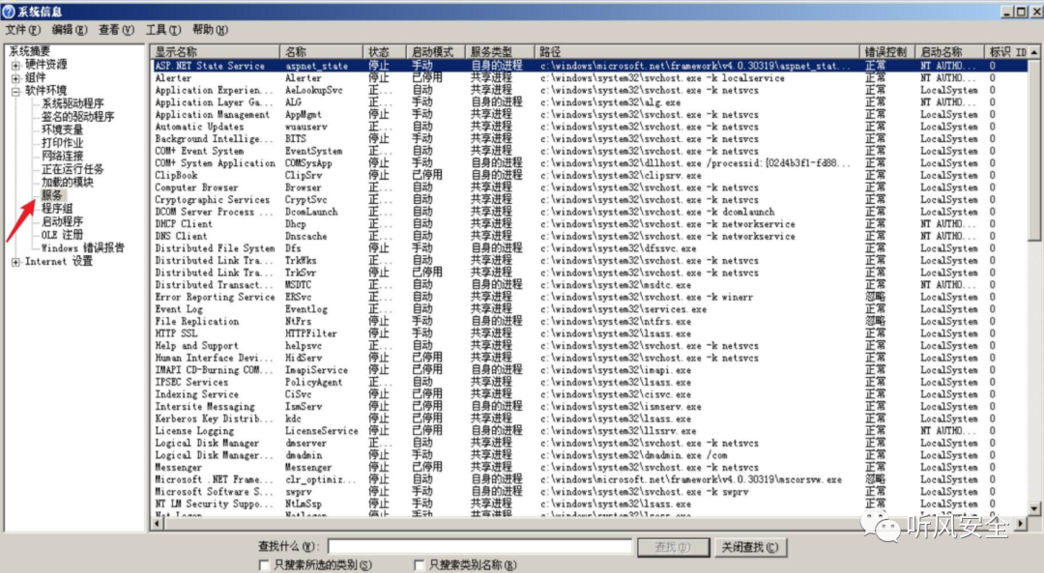Select 签名的驱动程序 in the tree
Image resolution: width=1044 pixels, height=573 pixels.
pos(78,117)
